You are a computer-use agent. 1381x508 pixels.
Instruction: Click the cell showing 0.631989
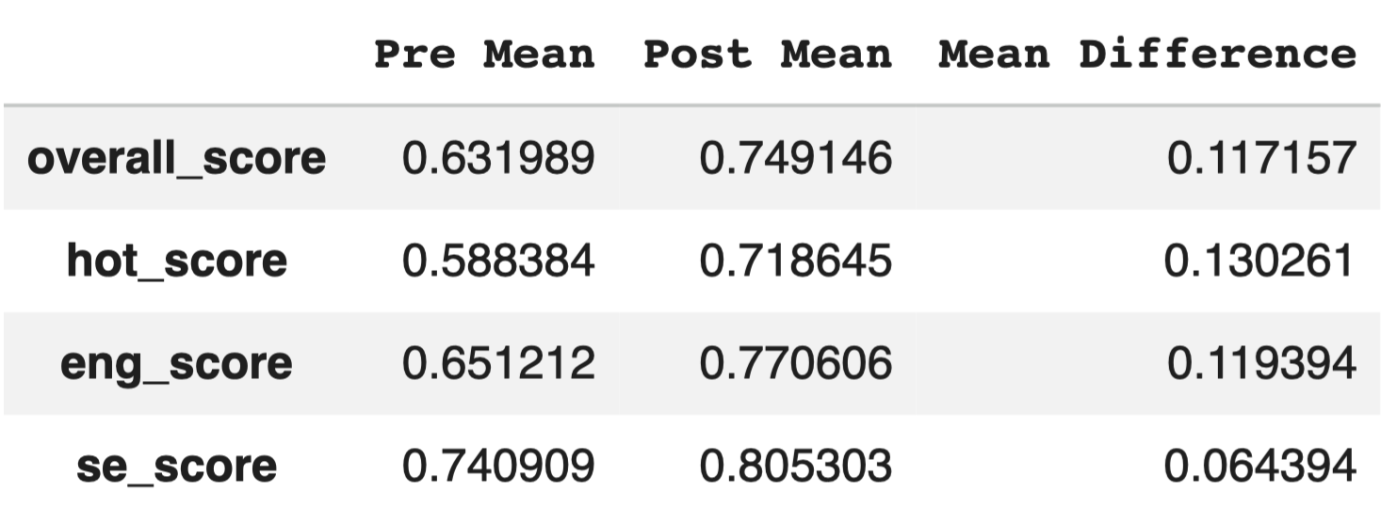[x=498, y=158]
